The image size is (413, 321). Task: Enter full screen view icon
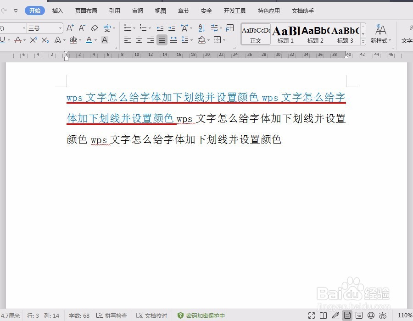click(x=312, y=315)
